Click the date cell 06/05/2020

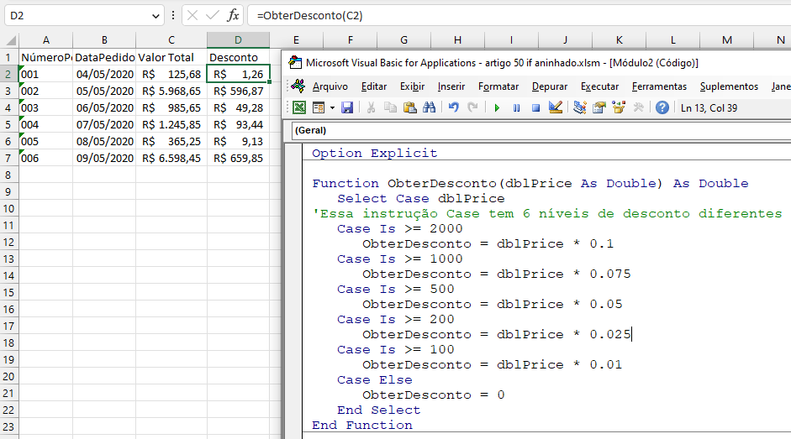click(x=104, y=107)
